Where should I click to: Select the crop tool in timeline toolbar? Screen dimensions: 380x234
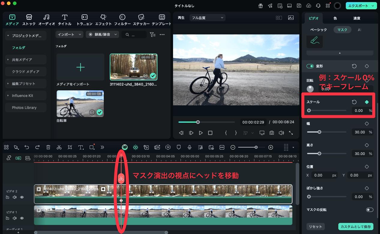(70, 147)
